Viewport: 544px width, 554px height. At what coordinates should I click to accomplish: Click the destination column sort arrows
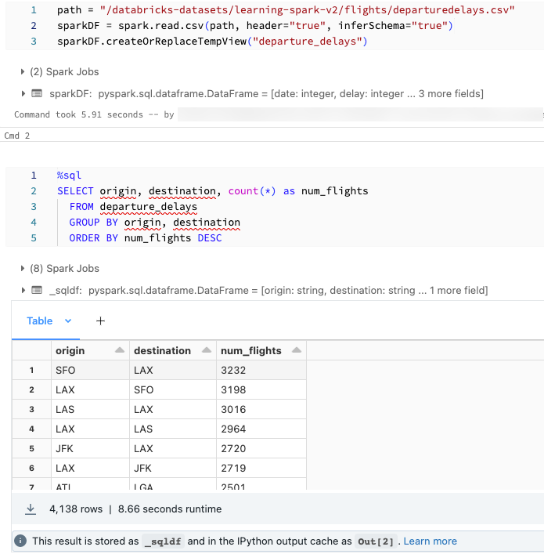point(207,350)
